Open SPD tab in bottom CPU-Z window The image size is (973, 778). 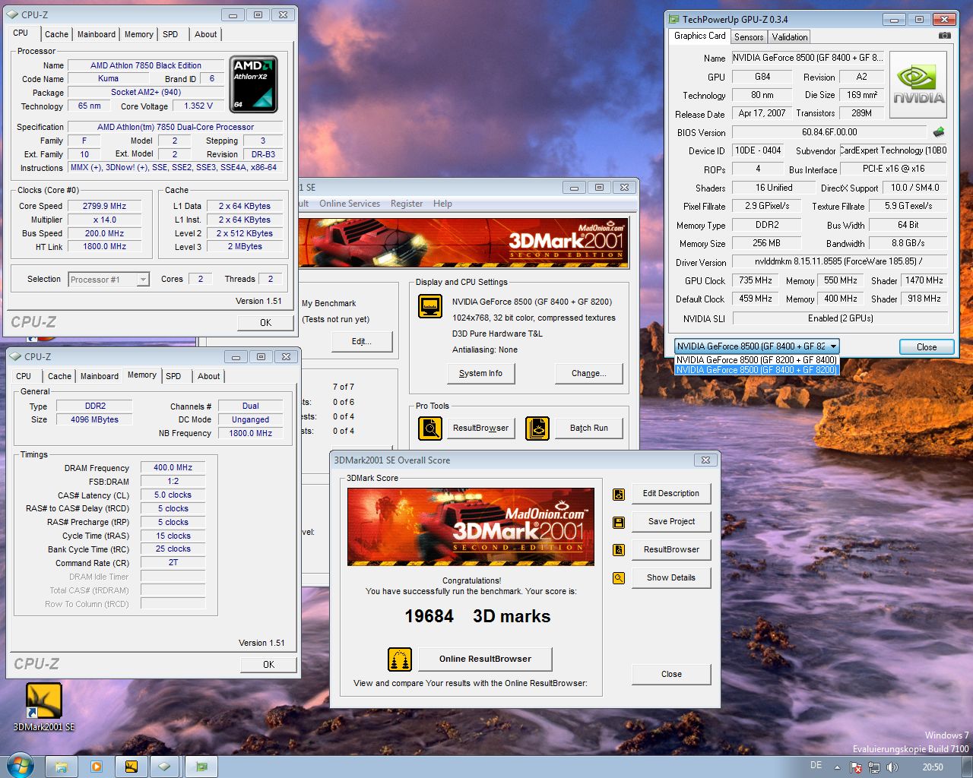[x=173, y=376]
